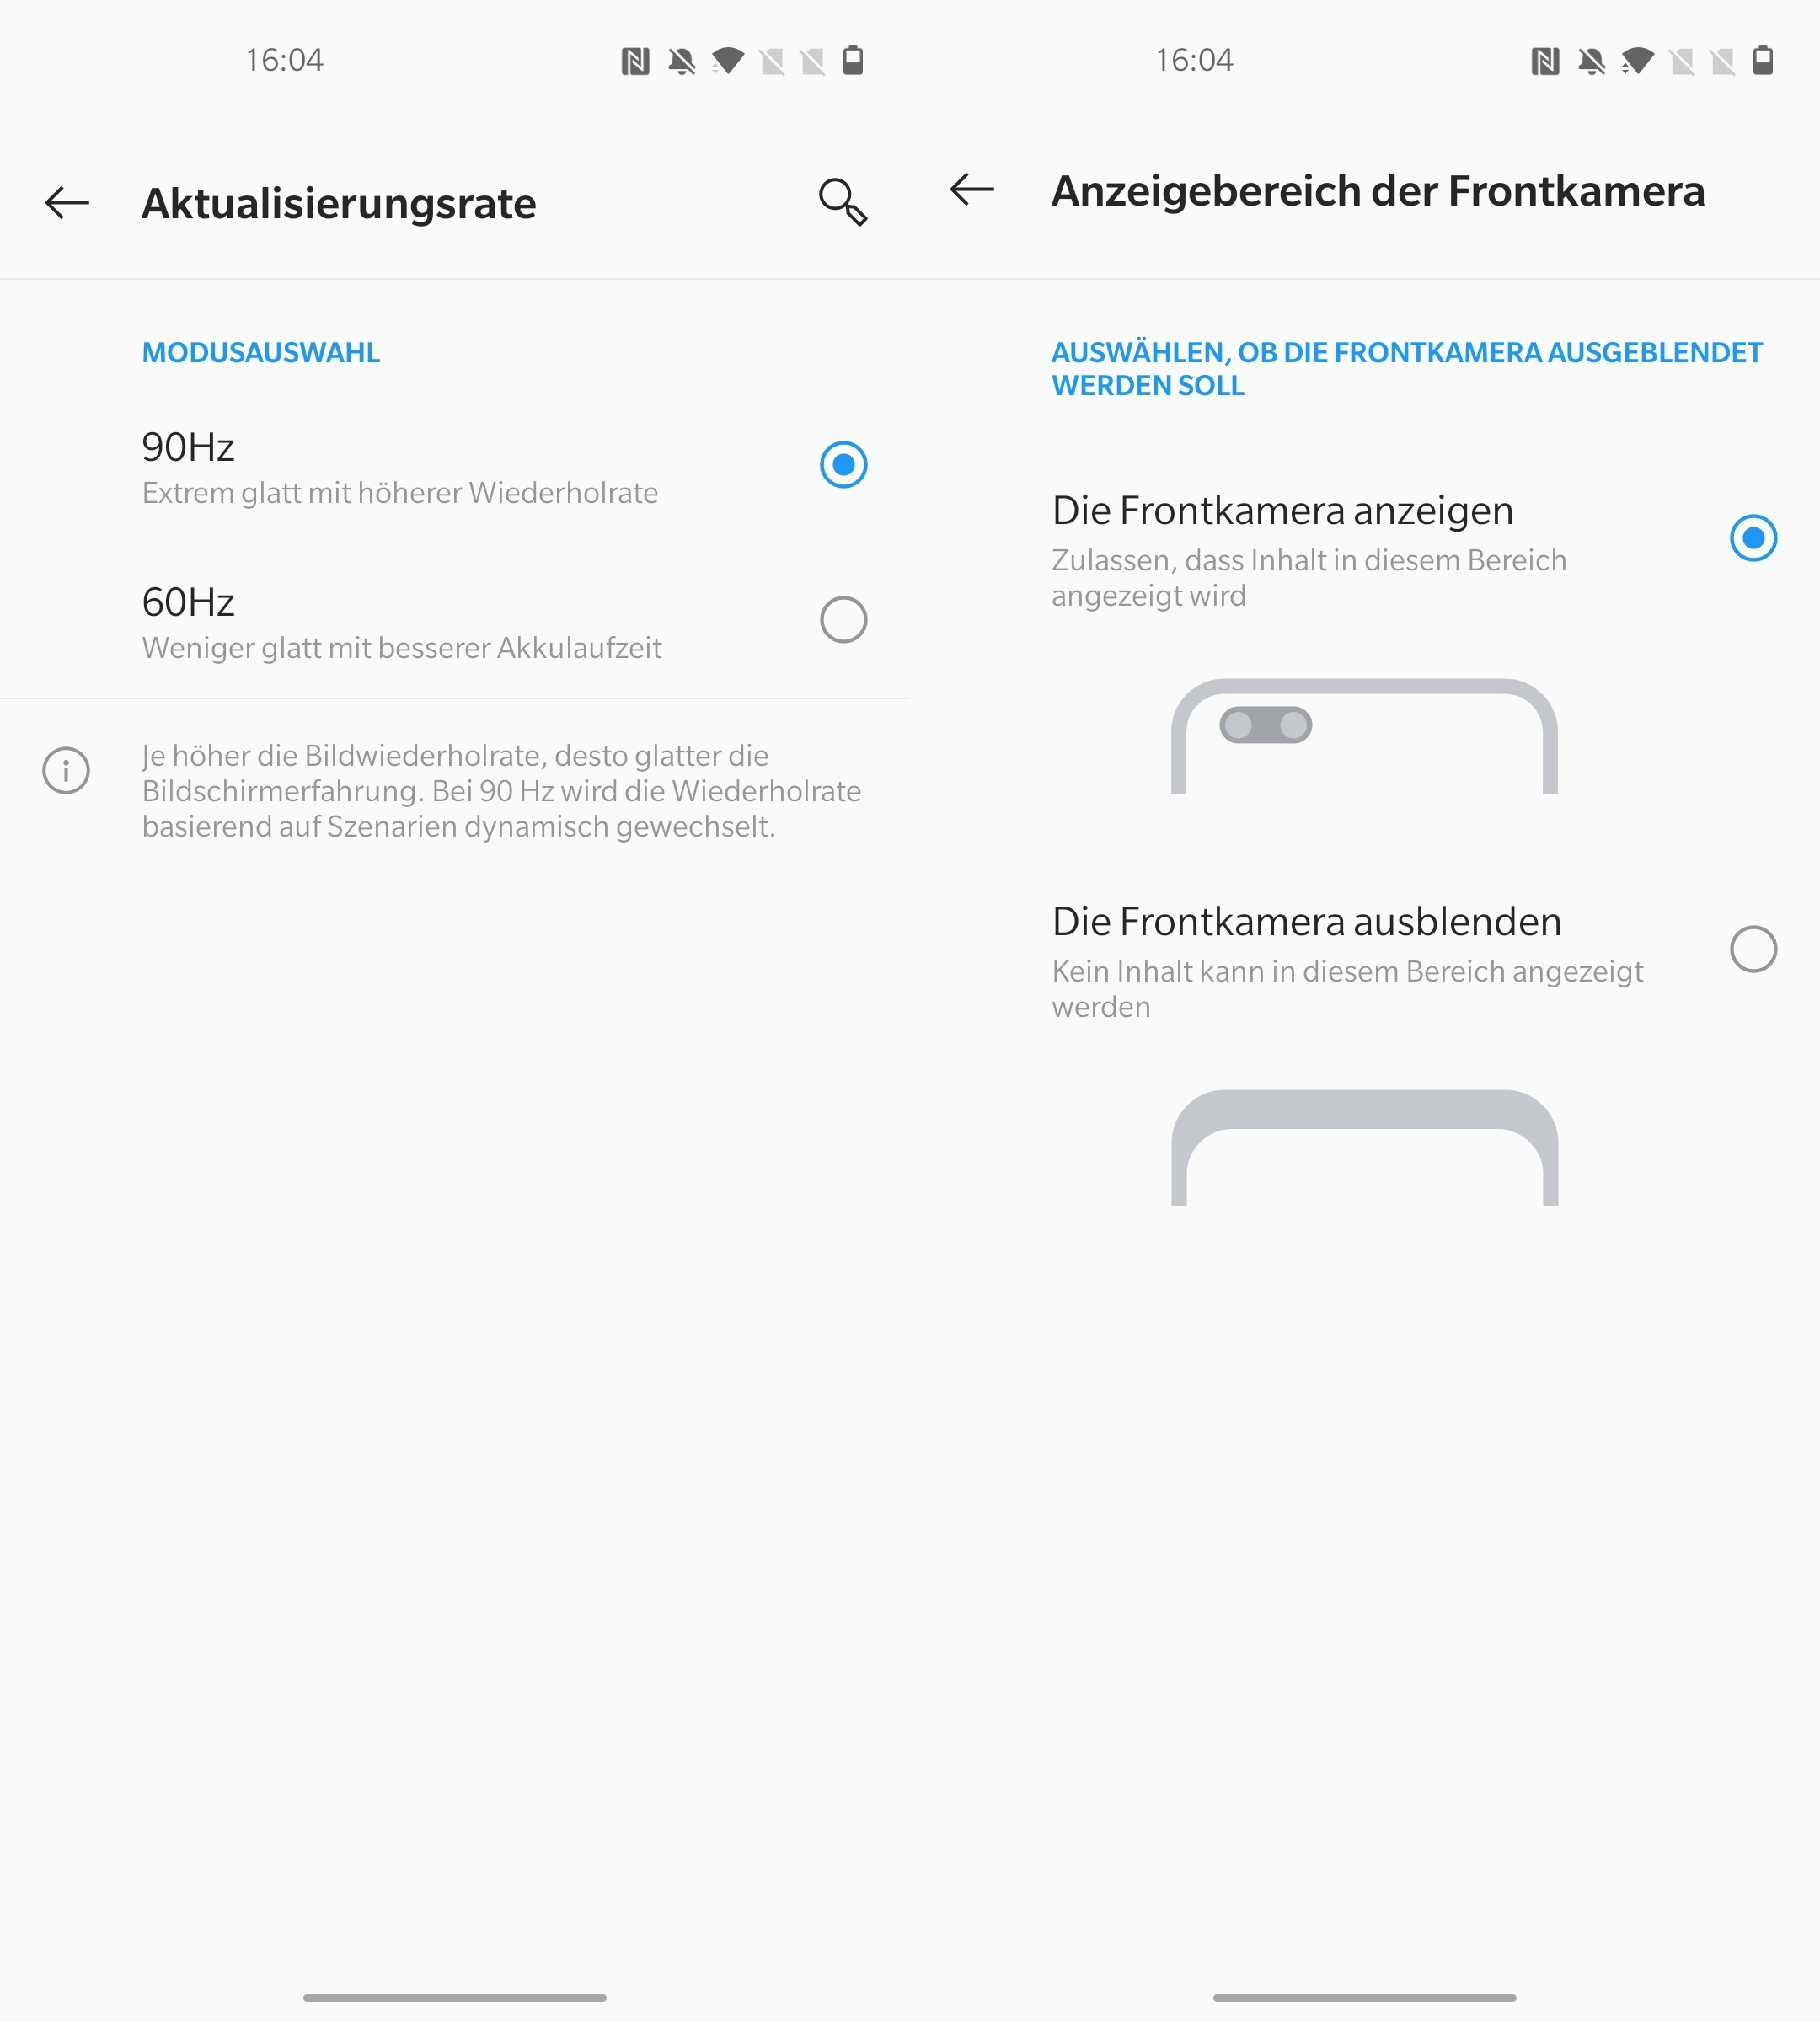Choose the 60Hz option label
1820x2022 pixels.
188,602
